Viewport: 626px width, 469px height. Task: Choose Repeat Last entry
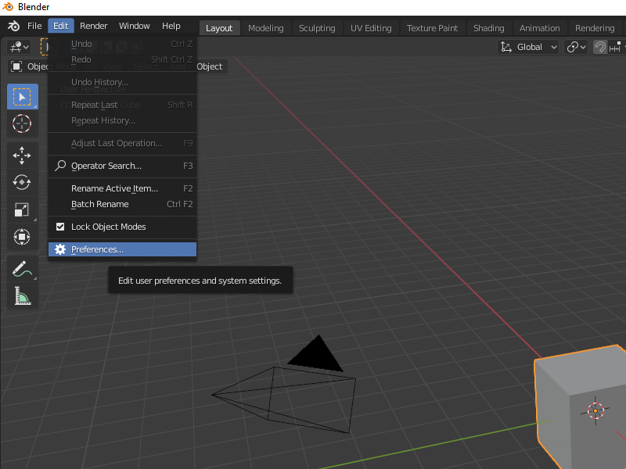coord(122,105)
